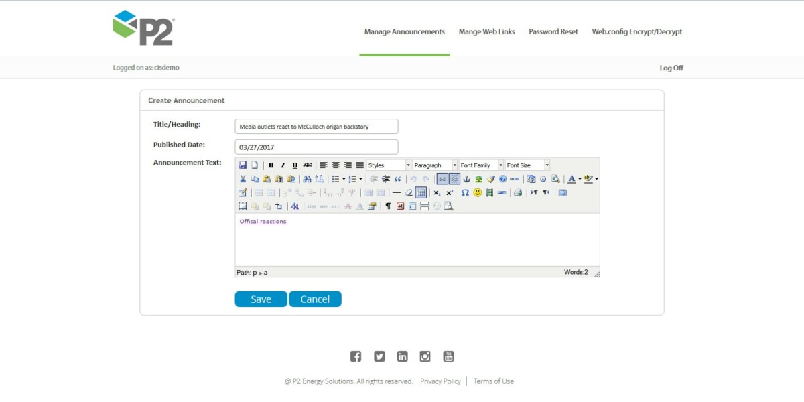The image size is (804, 402).
Task: Insert an emoticon into the announcement
Action: [477, 192]
